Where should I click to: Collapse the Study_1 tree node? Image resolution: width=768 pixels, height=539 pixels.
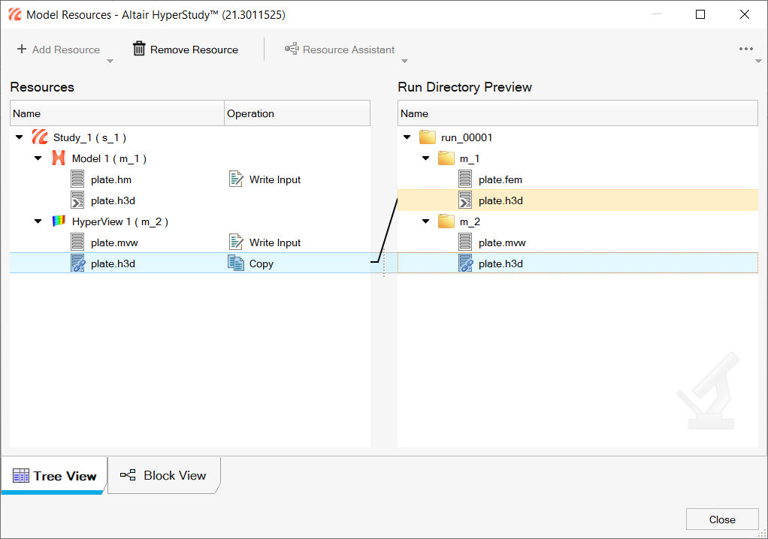point(20,137)
